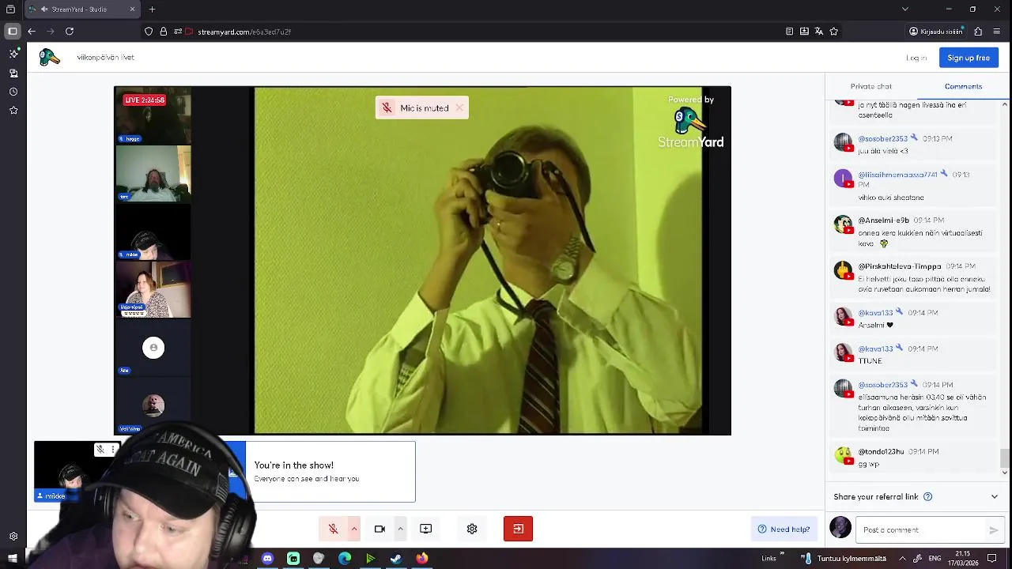Dismiss the Mic is muted notice
1012x569 pixels.
click(x=459, y=108)
